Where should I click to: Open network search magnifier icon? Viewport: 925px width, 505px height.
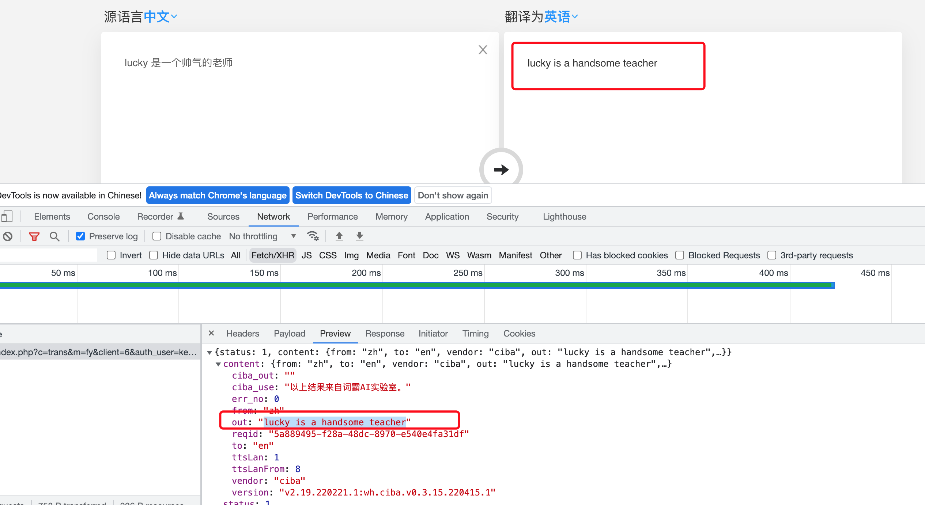pos(54,236)
